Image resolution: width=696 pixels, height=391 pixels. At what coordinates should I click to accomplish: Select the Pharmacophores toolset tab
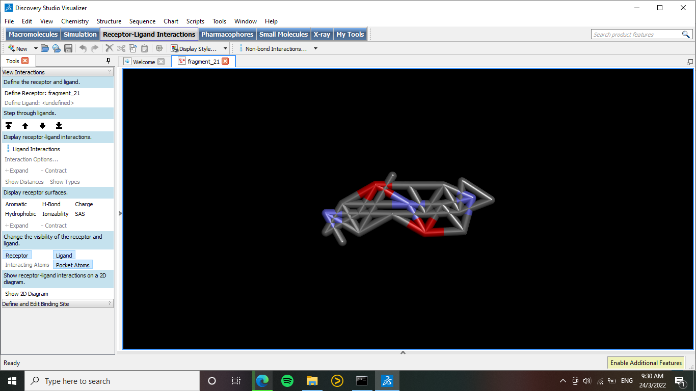click(227, 34)
